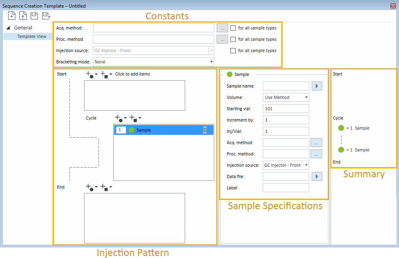Open the Bracketing mode dropdown
Viewport: 399px width, 258px height.
pos(154,62)
